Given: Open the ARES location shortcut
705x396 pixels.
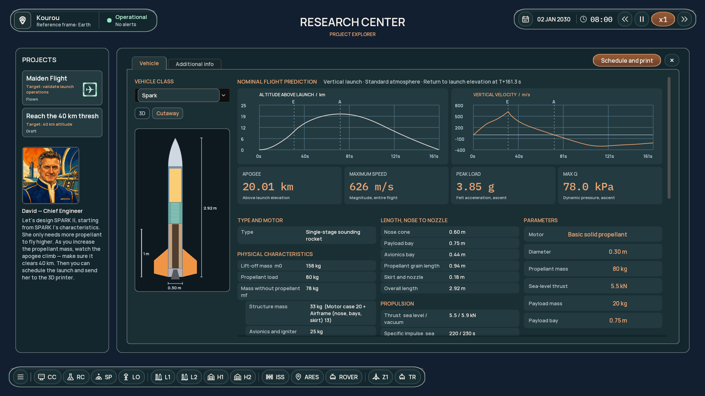Looking at the screenshot, I should tap(307, 377).
